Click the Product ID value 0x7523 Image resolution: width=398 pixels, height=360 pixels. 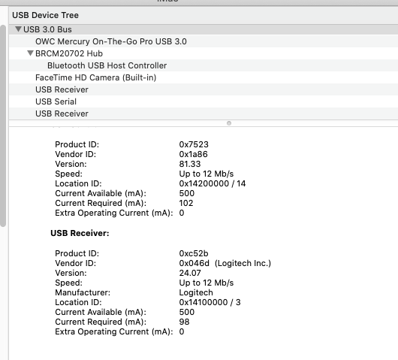[x=194, y=144]
